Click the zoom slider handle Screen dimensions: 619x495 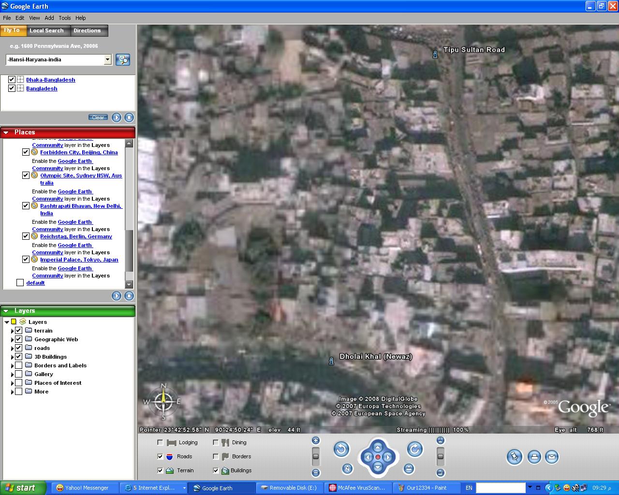pos(316,456)
